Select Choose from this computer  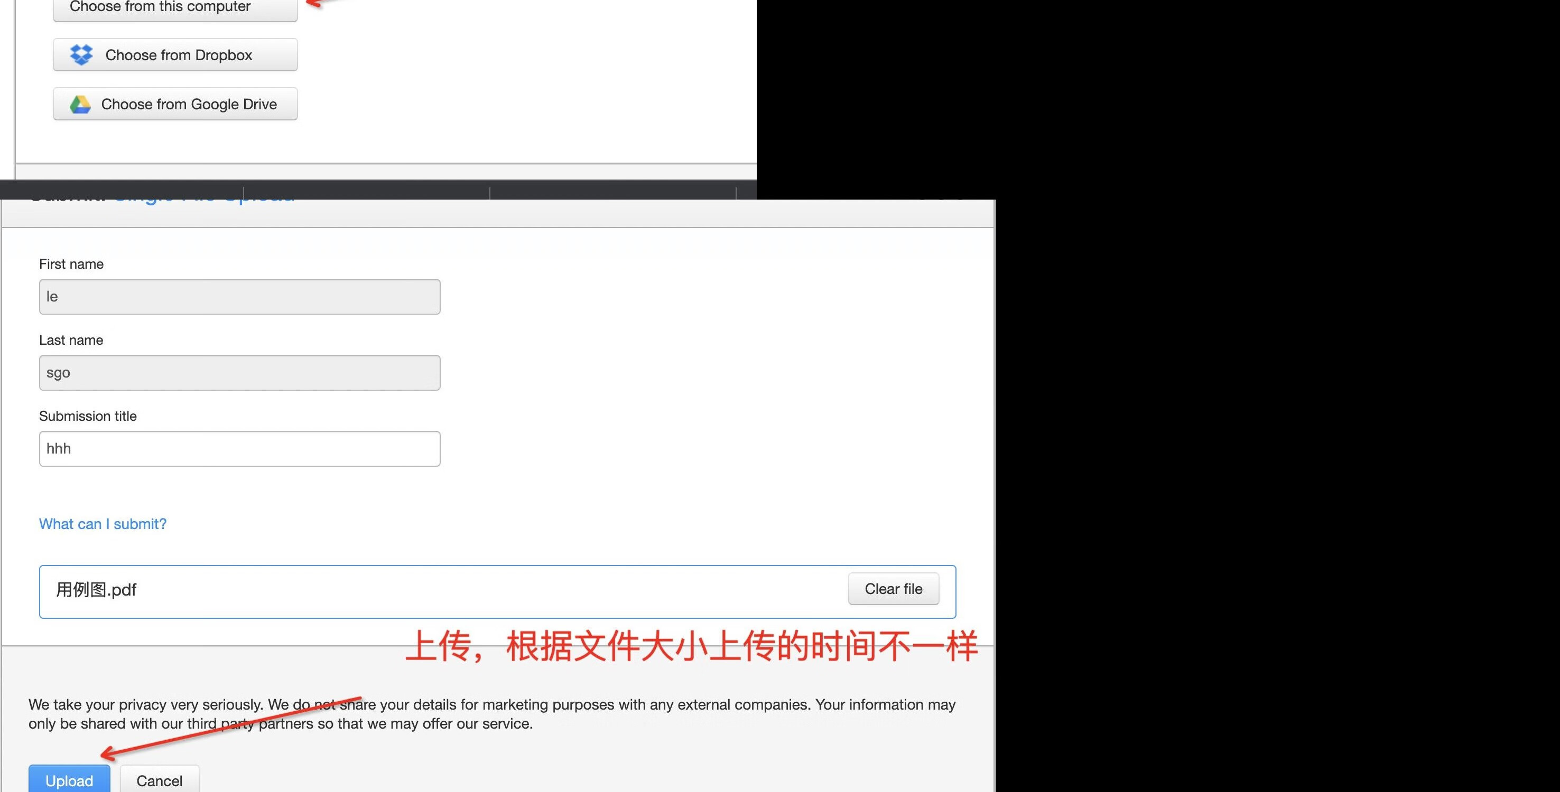[x=160, y=7]
